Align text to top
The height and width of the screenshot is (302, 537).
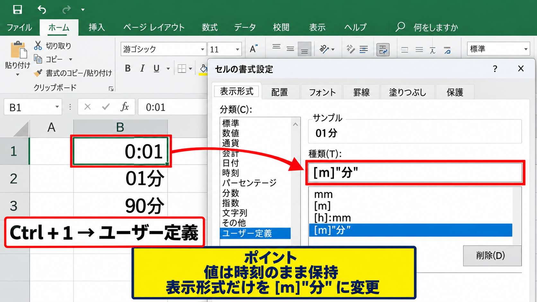(x=276, y=47)
